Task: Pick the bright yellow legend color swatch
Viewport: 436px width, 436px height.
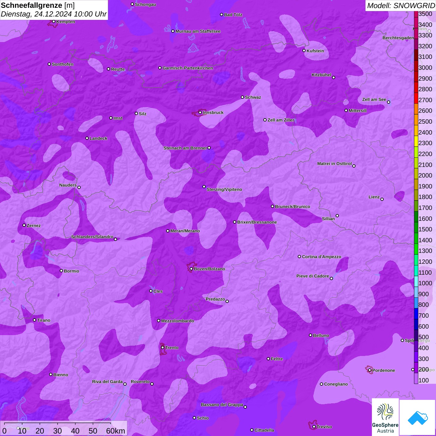Action: [416, 141]
